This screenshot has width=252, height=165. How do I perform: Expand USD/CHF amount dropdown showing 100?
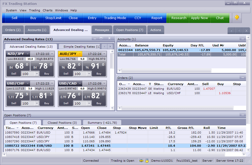(x=37, y=103)
